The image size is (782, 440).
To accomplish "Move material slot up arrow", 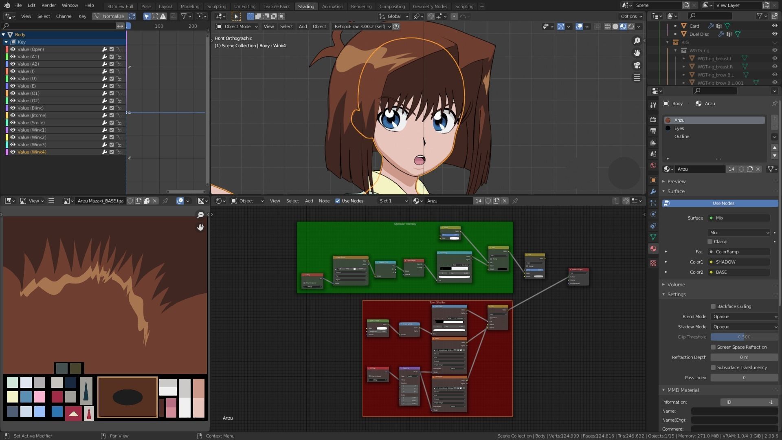I will point(774,147).
